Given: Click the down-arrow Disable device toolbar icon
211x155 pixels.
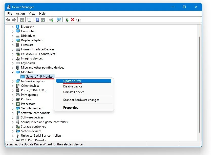Looking at the screenshot, I should 78,20.
